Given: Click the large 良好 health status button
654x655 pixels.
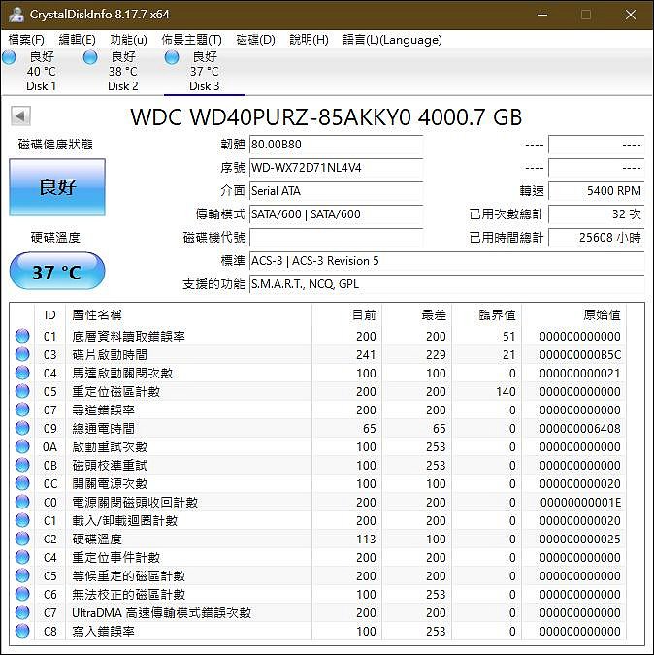Looking at the screenshot, I should pyautogui.click(x=57, y=187).
